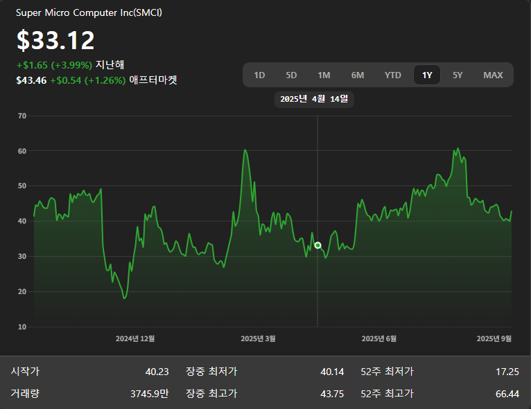The image size is (531, 409).
Task: Select the active 1Y range tab
Action: pyautogui.click(x=427, y=75)
